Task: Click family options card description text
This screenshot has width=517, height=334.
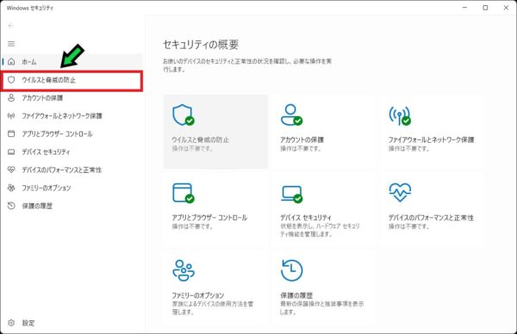Action: coord(213,307)
